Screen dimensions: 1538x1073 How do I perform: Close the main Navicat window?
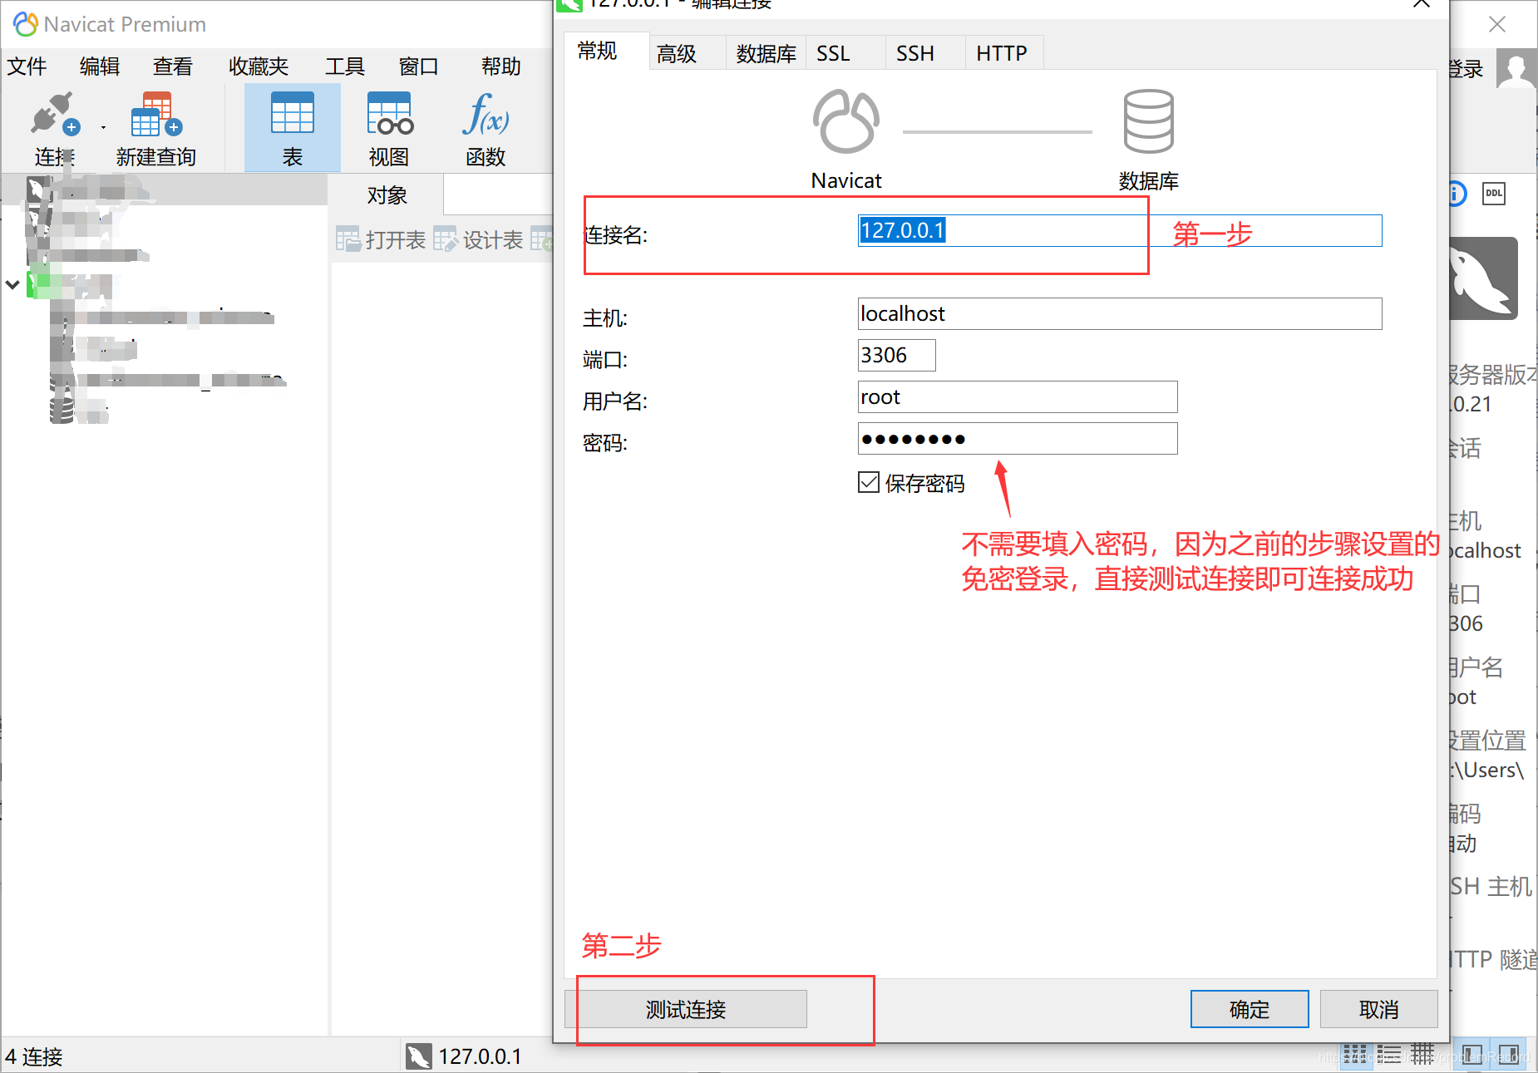(1497, 24)
